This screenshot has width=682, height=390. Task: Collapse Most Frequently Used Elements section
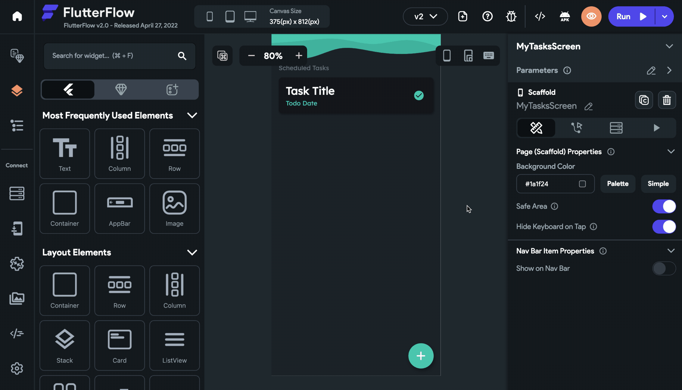[x=192, y=116]
